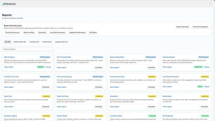View report for Stock Out Risk card
This screenshot has height=121, width=215.
pyautogui.click(x=62, y=107)
